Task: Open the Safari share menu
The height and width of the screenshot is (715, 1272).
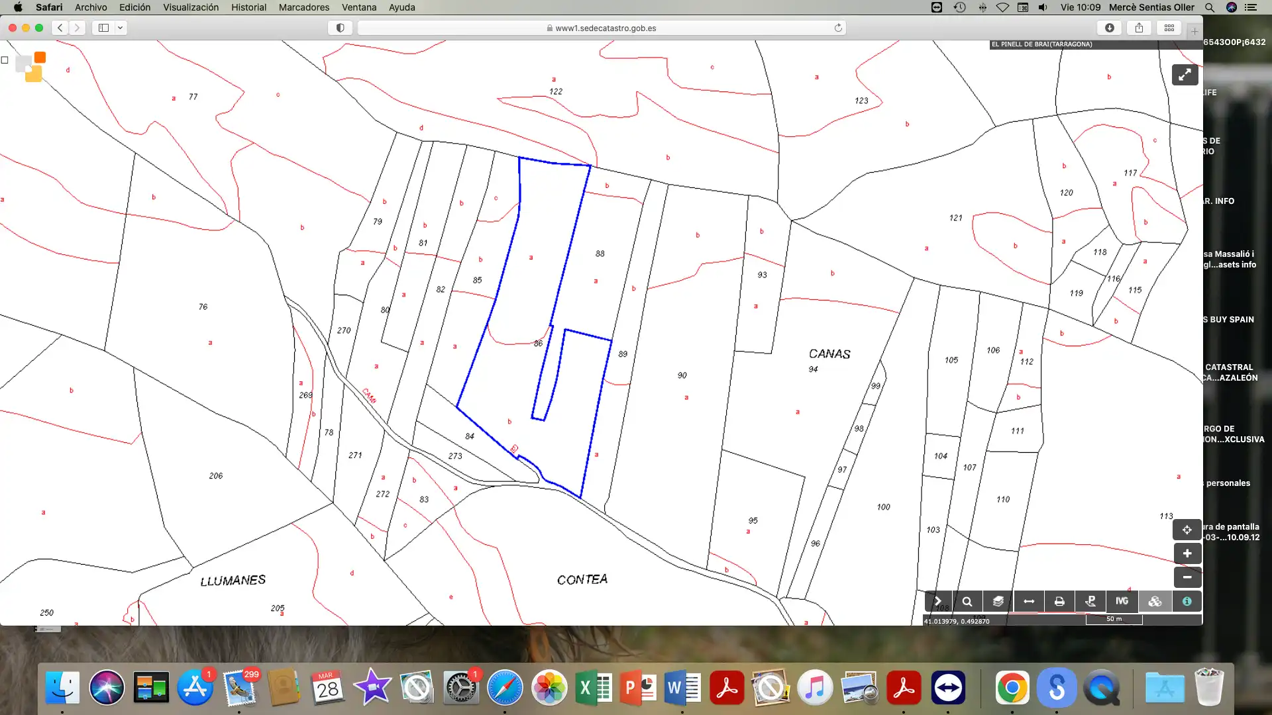Action: pyautogui.click(x=1139, y=28)
